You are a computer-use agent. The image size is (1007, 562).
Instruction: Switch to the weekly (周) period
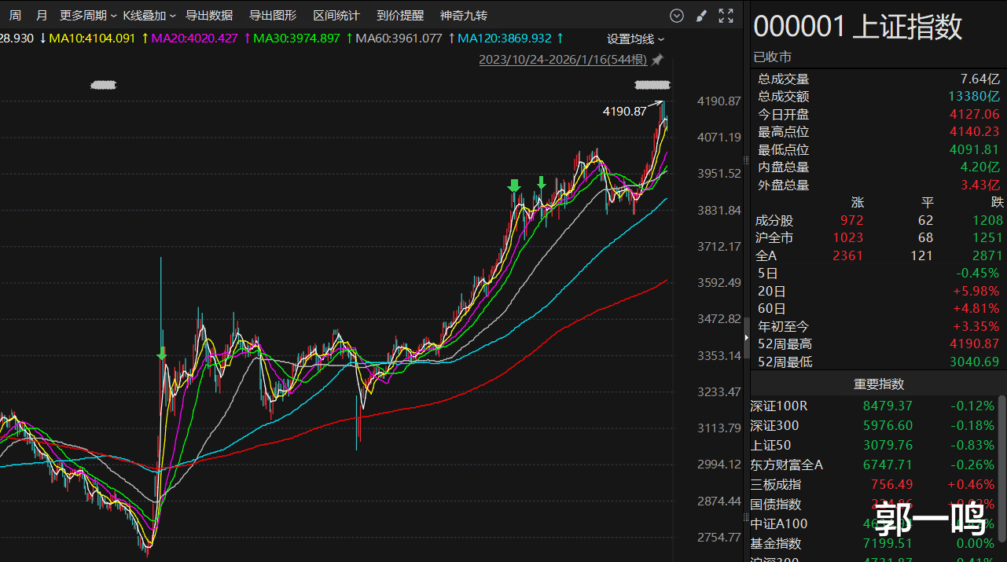point(15,16)
